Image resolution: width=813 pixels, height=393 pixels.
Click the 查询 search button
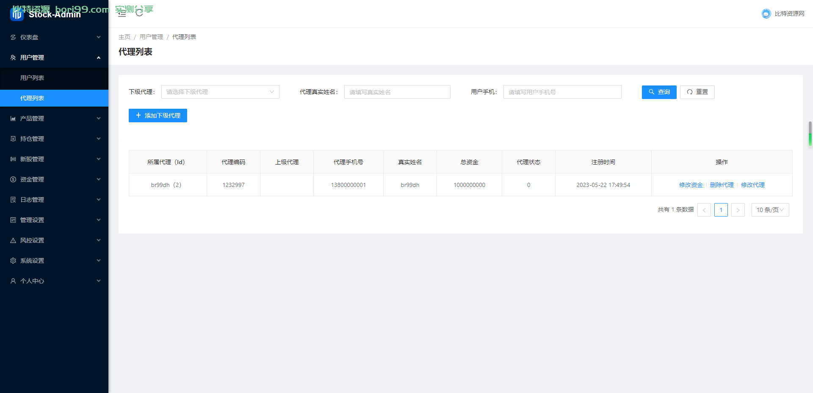[659, 92]
